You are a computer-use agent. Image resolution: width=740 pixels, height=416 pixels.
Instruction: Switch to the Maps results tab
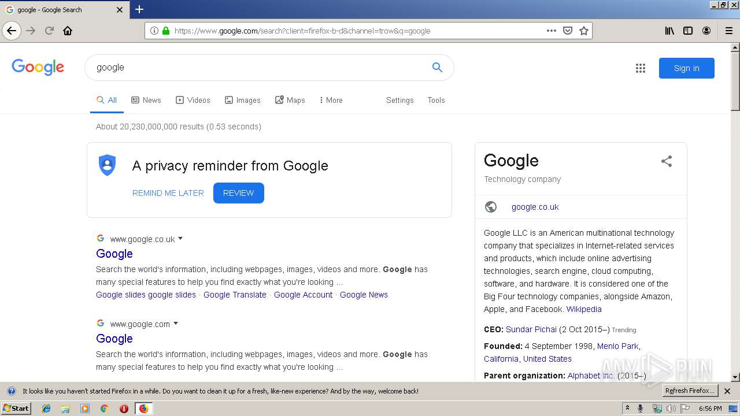coord(290,100)
